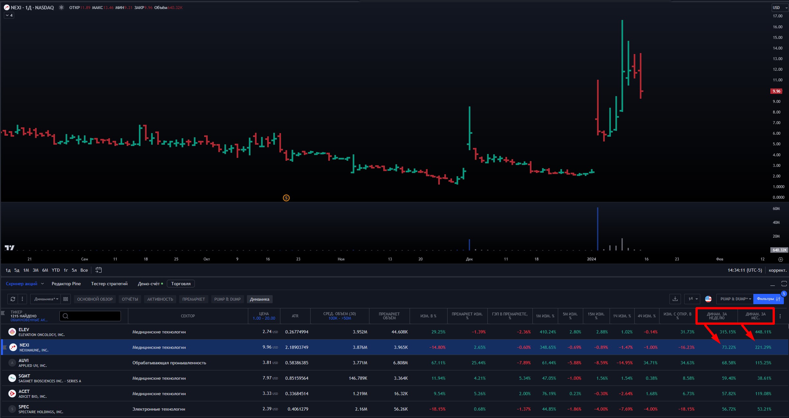Set chart range to Все
This screenshot has height=418, width=789.
[x=84, y=270]
